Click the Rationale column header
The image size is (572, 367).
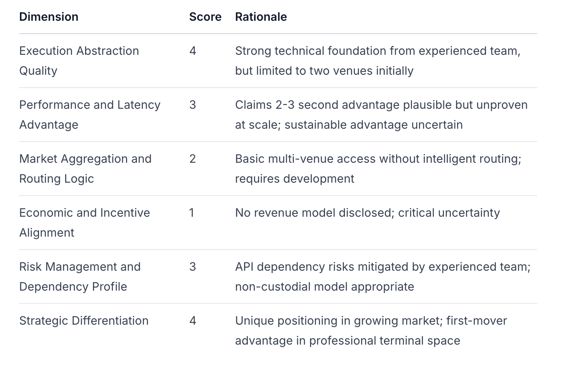point(261,17)
